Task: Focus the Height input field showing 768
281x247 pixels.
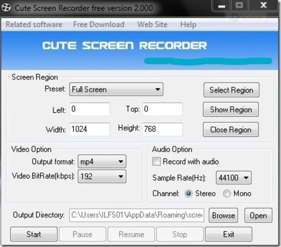Action: point(162,129)
